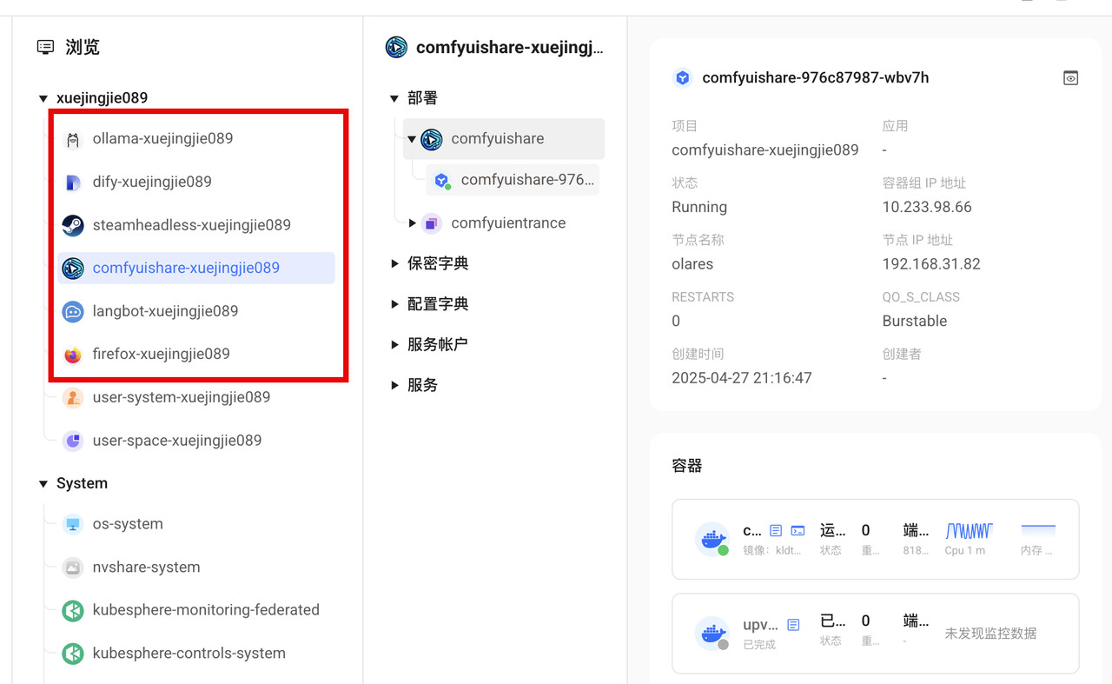Click the Docker icon of the running container

[x=713, y=539]
